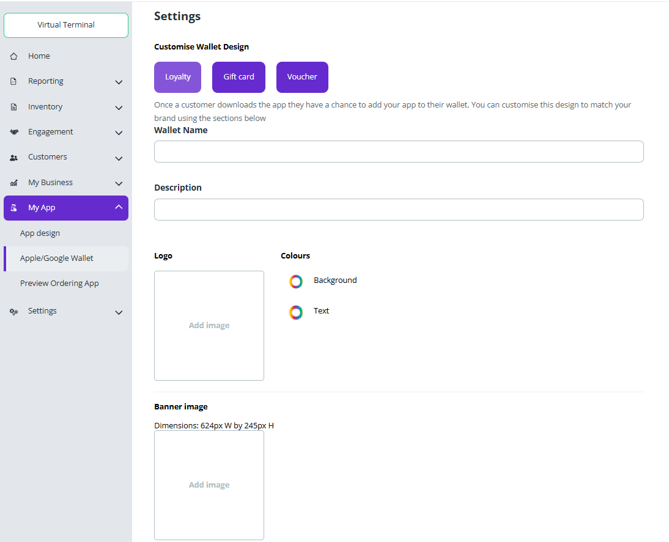Expand the Settings section
The width and height of the screenshot is (669, 542).
click(118, 312)
